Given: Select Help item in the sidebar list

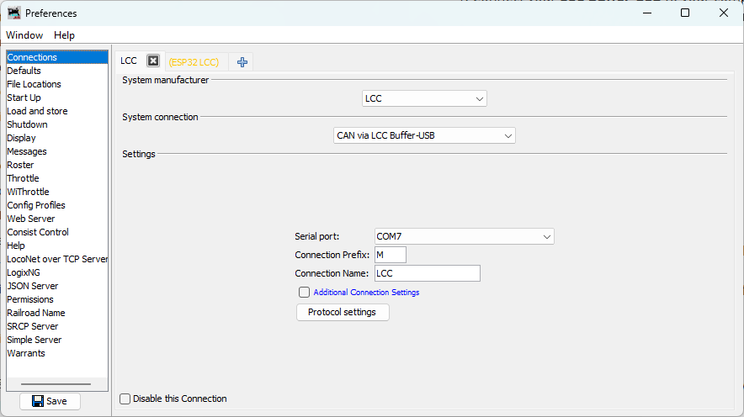Looking at the screenshot, I should (x=57, y=245).
